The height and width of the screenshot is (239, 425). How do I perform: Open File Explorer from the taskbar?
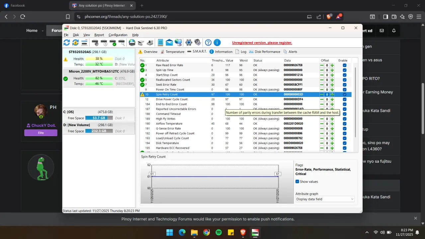point(194,232)
